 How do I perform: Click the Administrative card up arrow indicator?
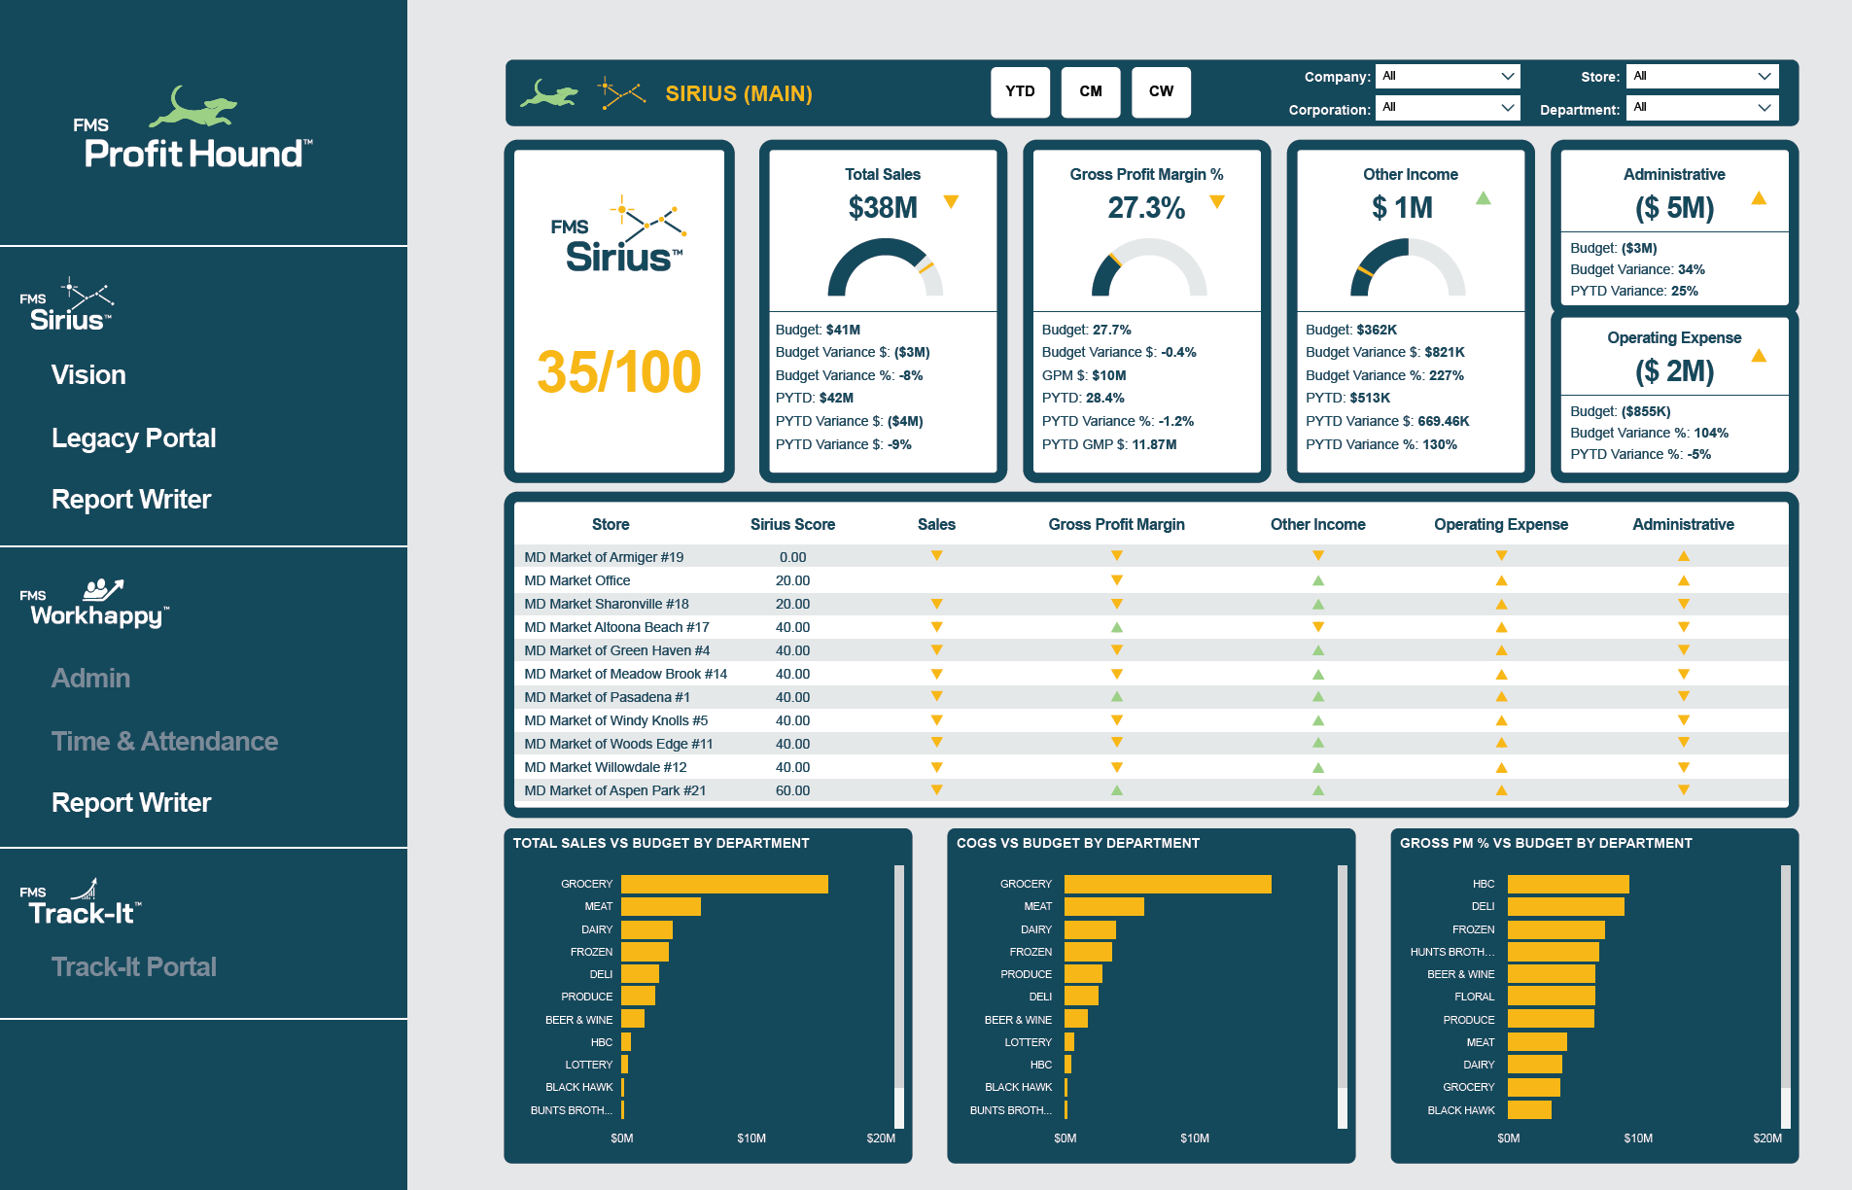coord(1758,198)
